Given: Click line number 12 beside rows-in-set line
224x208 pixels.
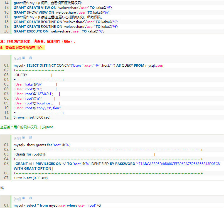Looking at the screenshot, I should point(7,117).
